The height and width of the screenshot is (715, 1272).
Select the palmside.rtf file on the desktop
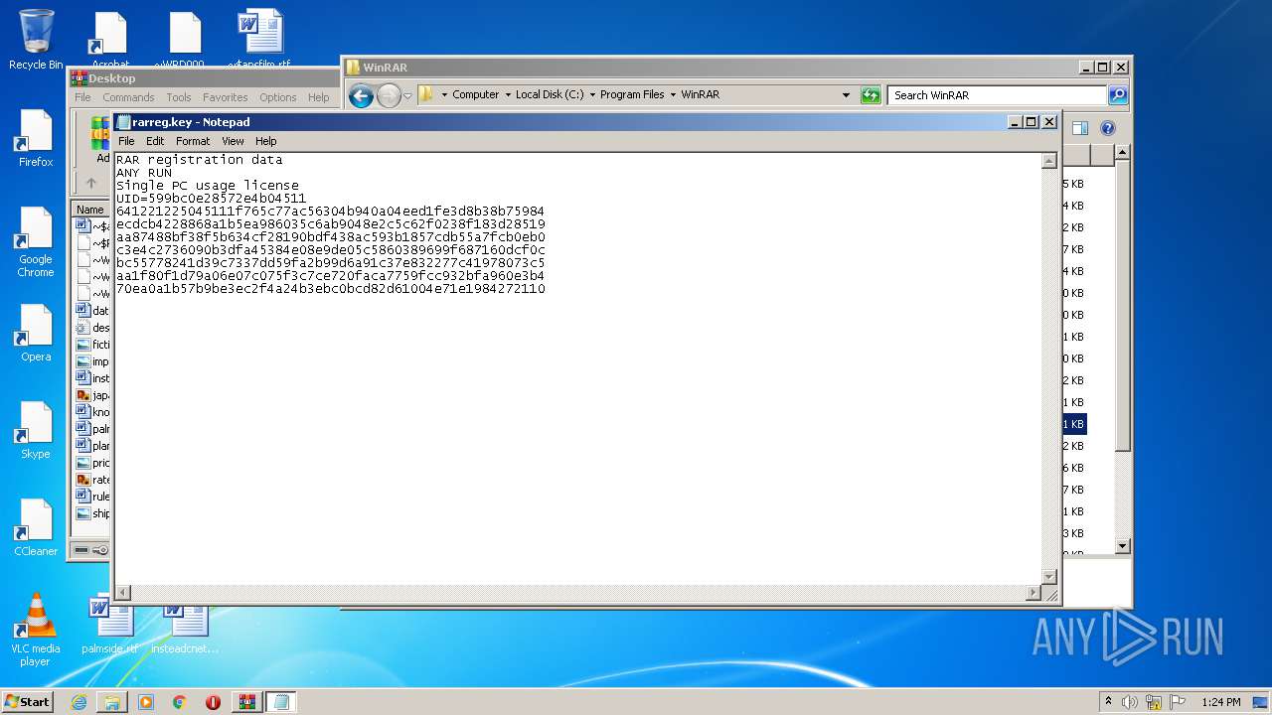pos(109,628)
